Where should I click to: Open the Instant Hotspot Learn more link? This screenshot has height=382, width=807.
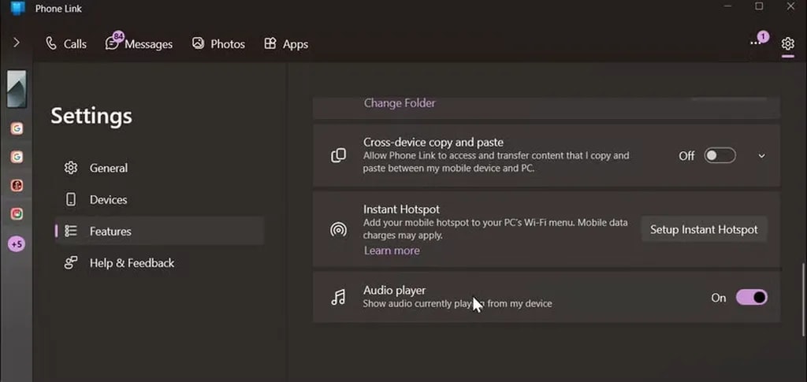[x=392, y=250]
